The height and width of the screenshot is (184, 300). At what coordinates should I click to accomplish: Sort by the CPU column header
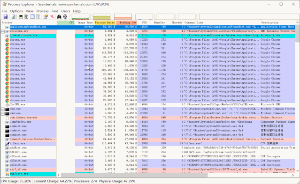click(66, 22)
